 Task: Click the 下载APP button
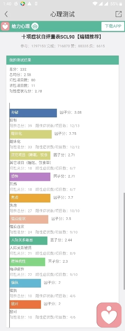(113, 26)
